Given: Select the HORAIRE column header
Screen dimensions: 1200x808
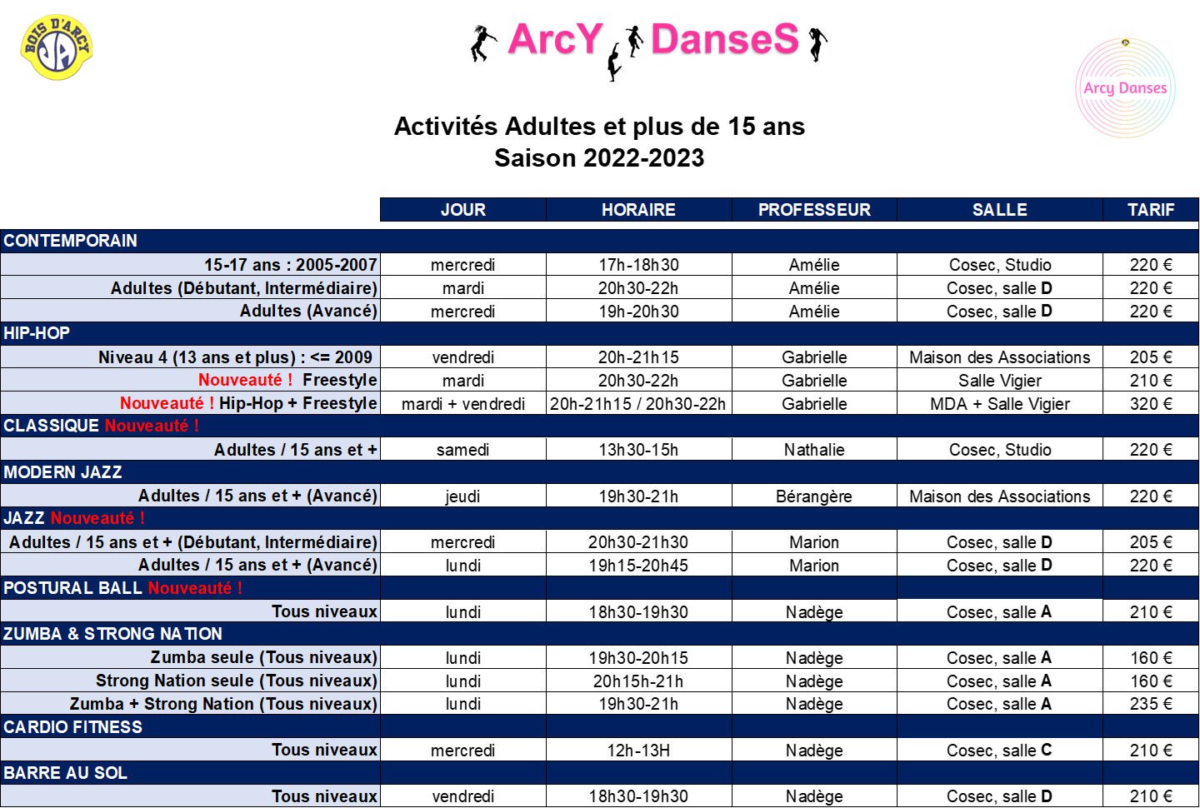Looking at the screenshot, I should pos(638,210).
